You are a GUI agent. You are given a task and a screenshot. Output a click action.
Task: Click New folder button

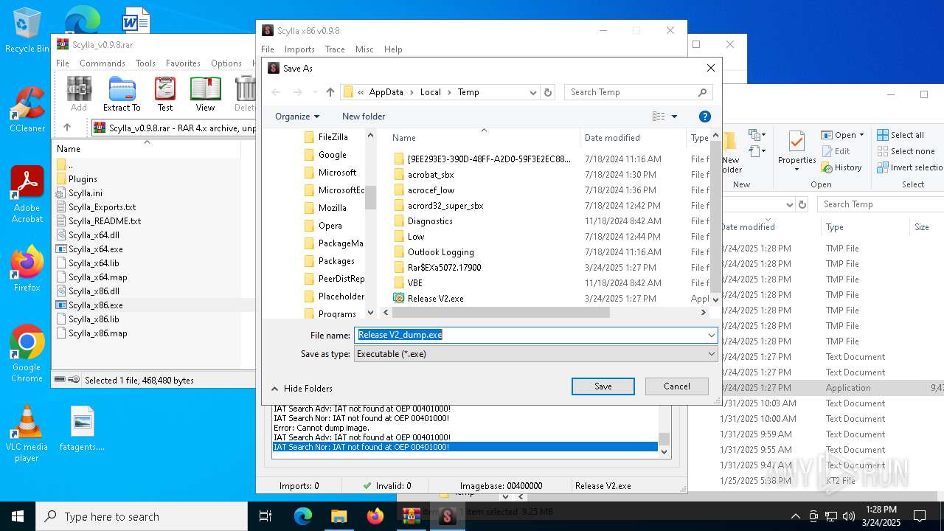click(x=364, y=117)
